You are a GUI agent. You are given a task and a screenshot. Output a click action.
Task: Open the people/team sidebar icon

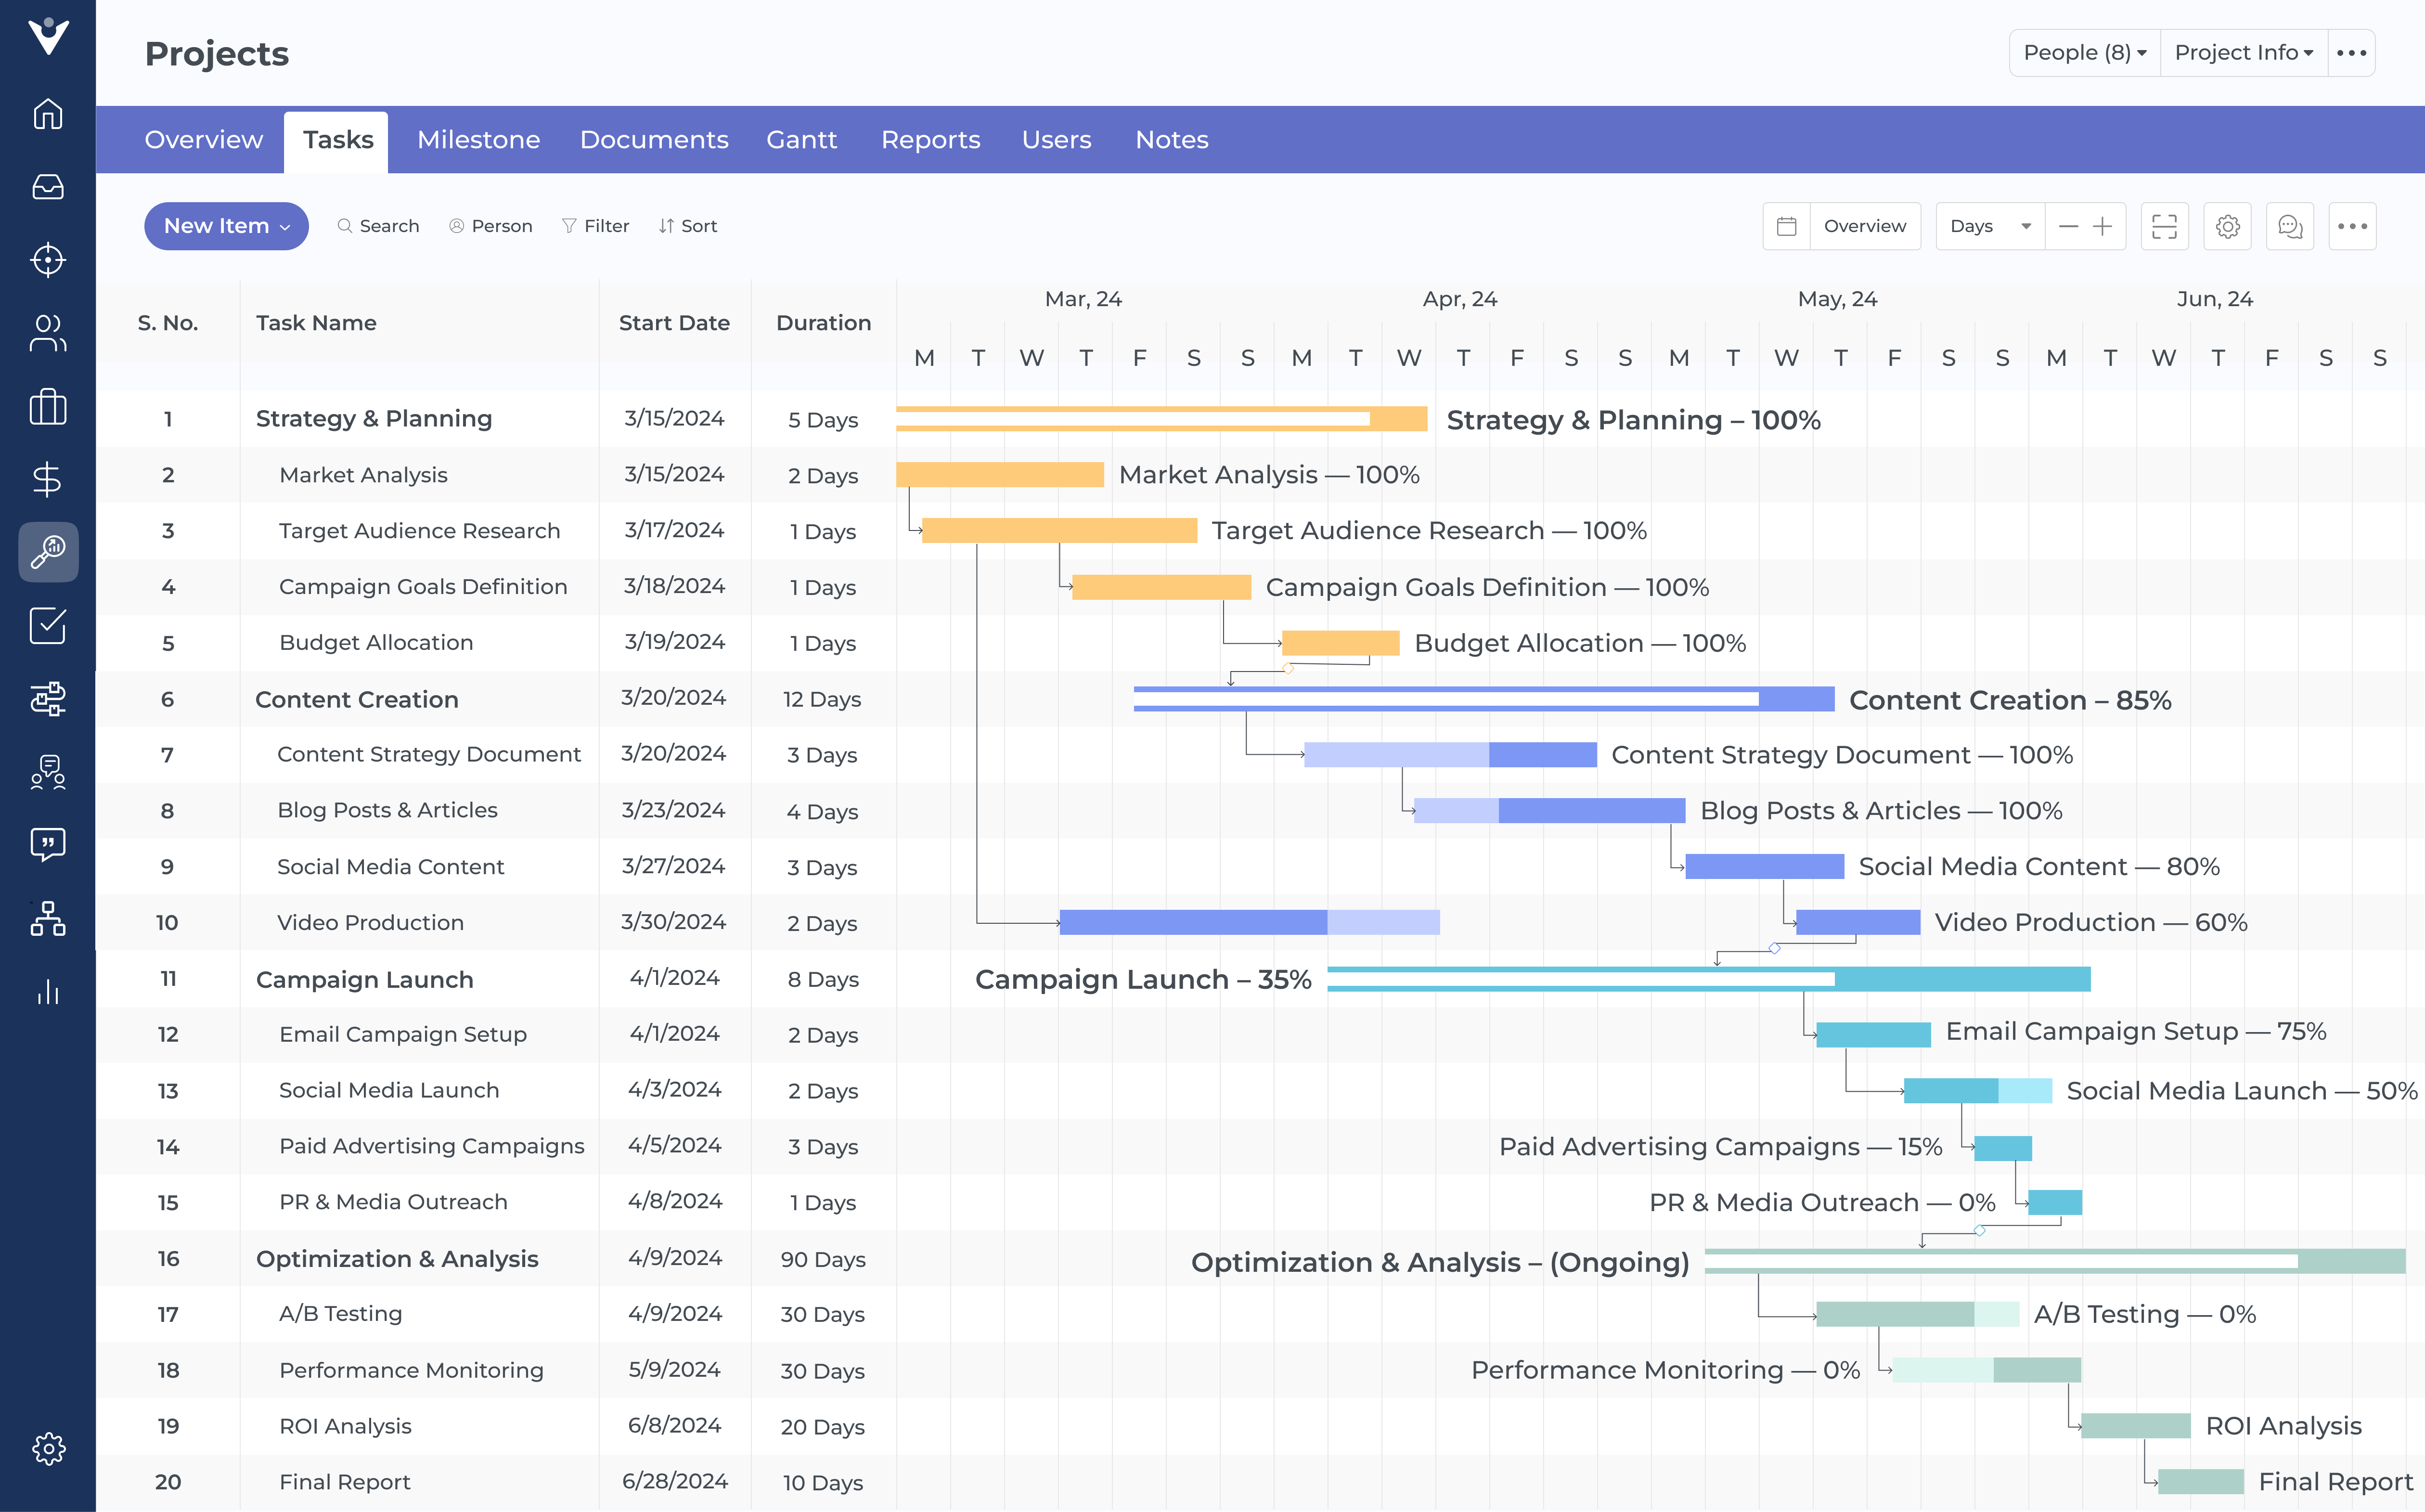point(48,333)
